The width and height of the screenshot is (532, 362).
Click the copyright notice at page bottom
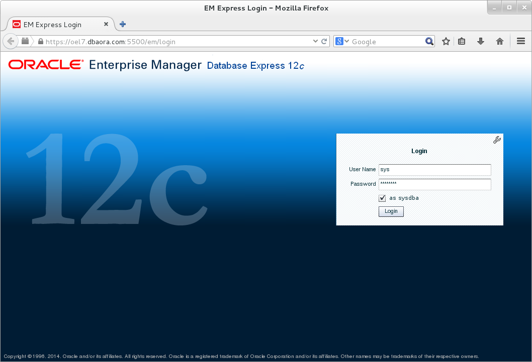[241, 356]
